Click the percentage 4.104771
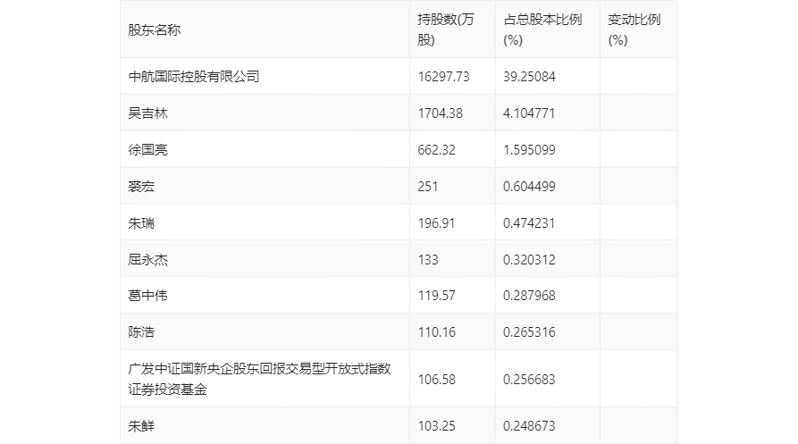Viewport: 798px width, 444px height. [529, 113]
